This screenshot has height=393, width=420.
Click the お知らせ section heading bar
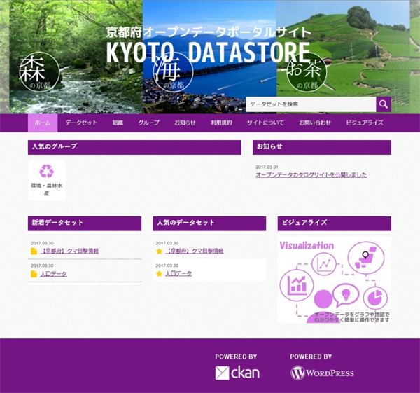322,147
